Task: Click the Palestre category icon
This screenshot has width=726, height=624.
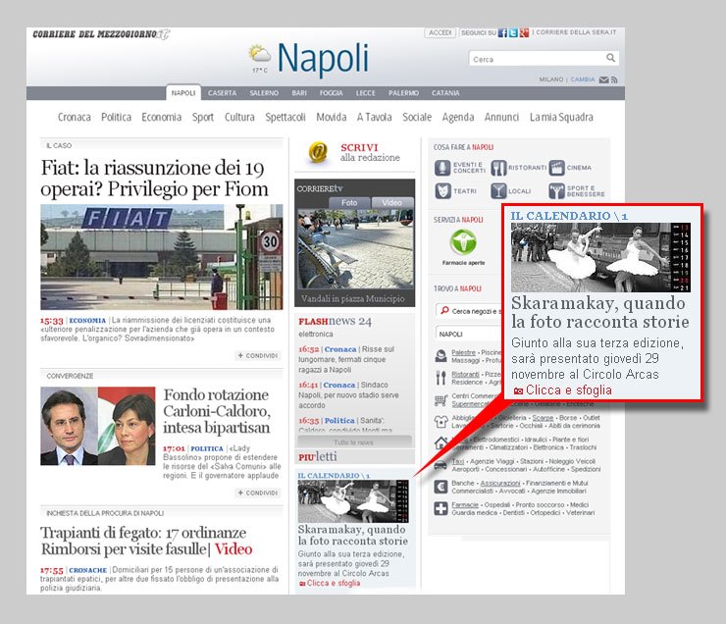Action: coord(441,356)
